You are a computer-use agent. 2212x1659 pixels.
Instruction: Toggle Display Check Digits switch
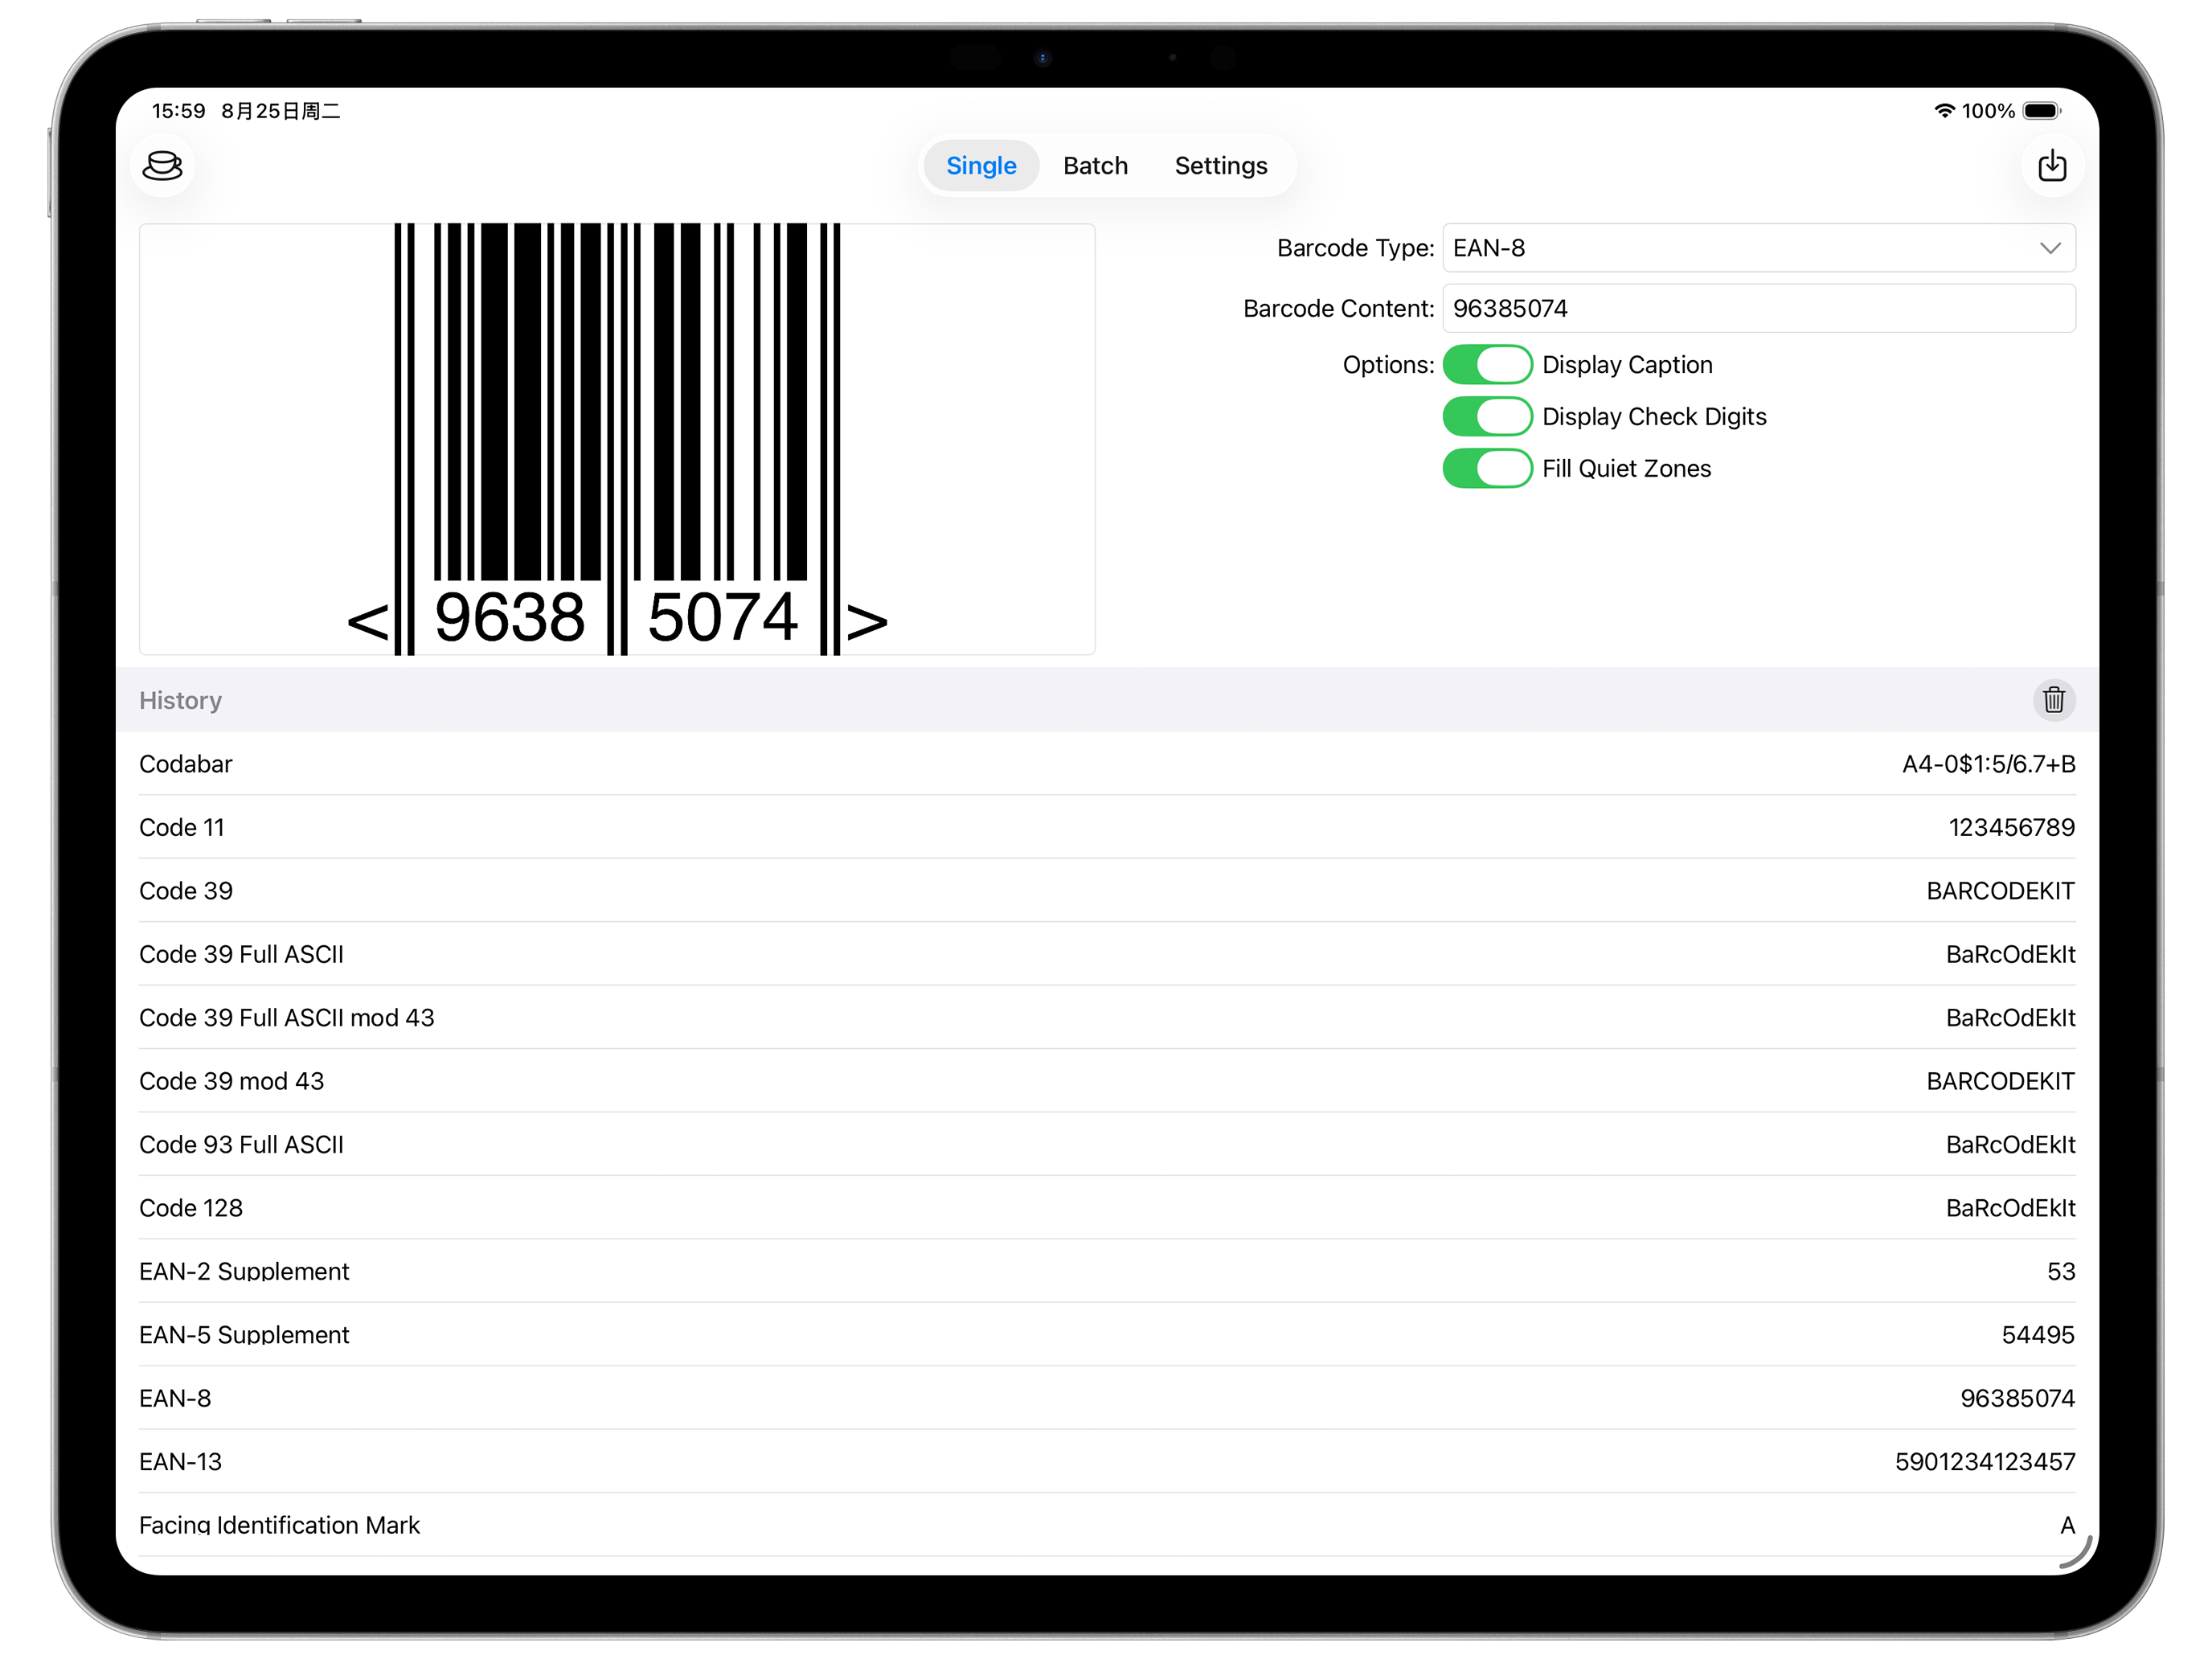(1486, 417)
